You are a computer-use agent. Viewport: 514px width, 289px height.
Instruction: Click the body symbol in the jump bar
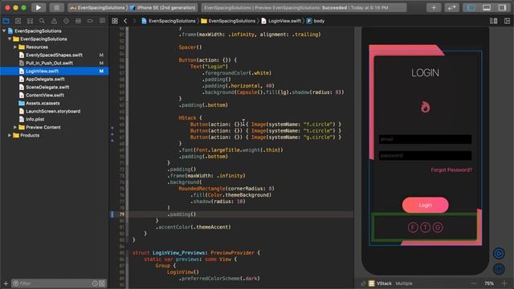(x=316, y=21)
